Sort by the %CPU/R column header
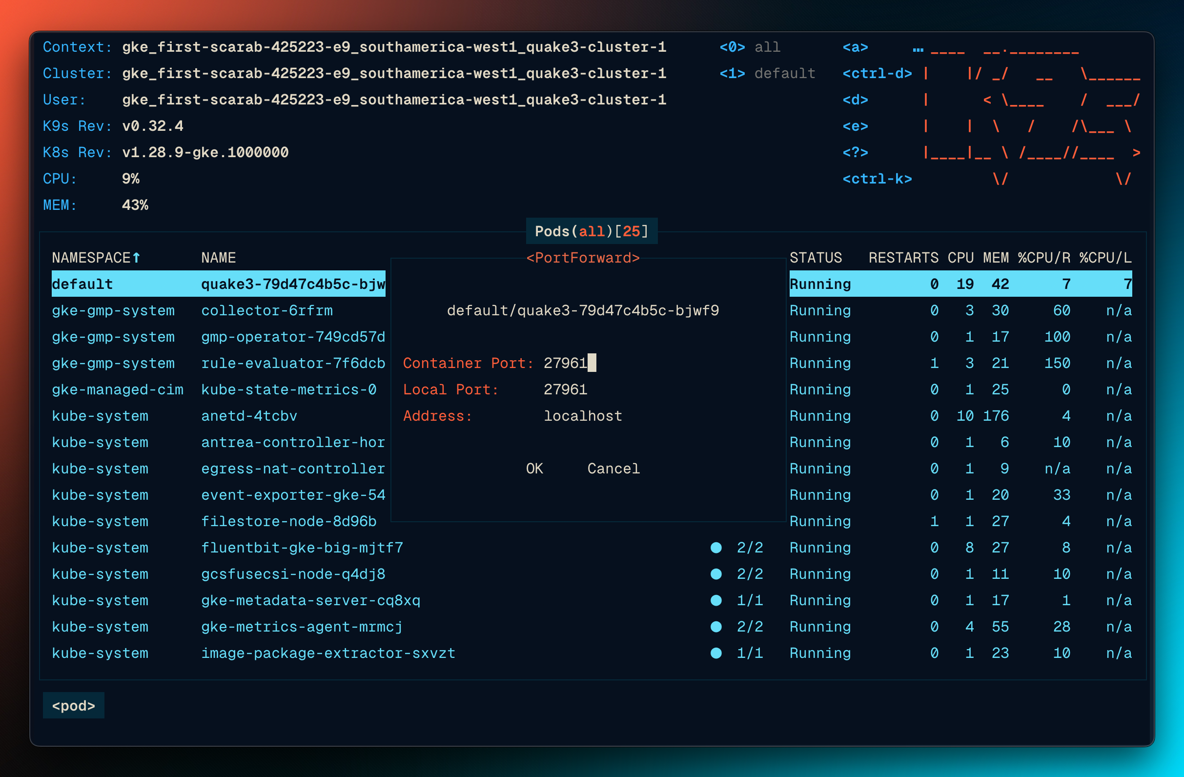This screenshot has height=777, width=1184. (x=1044, y=258)
